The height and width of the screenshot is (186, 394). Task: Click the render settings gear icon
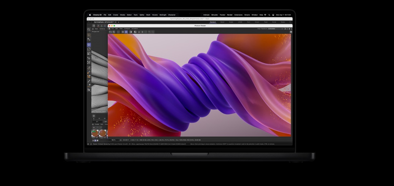pos(123,32)
